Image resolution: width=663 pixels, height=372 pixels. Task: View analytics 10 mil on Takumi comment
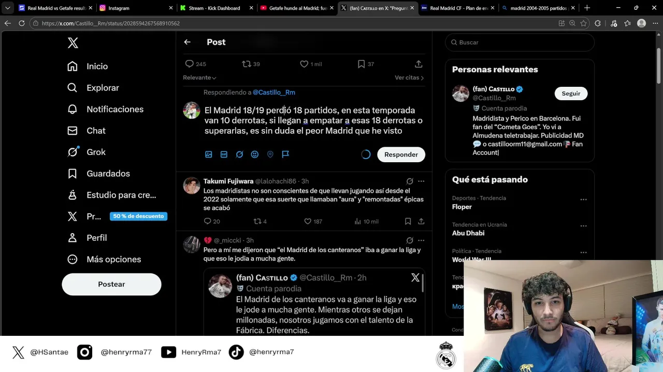(366, 221)
